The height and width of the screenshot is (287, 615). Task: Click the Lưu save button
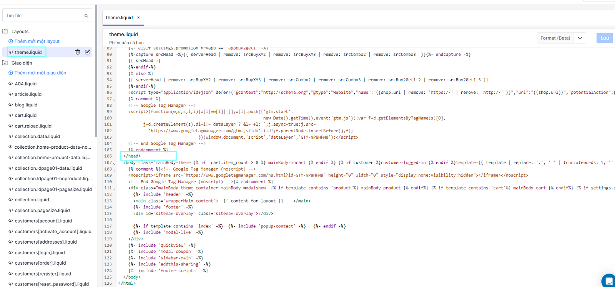(x=604, y=38)
